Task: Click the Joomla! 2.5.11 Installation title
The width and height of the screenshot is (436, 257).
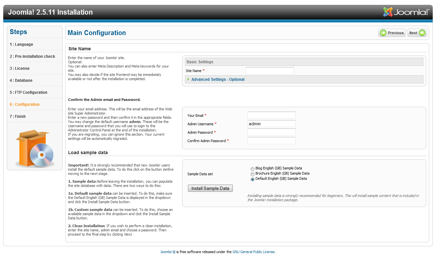Action: pyautogui.click(x=50, y=12)
